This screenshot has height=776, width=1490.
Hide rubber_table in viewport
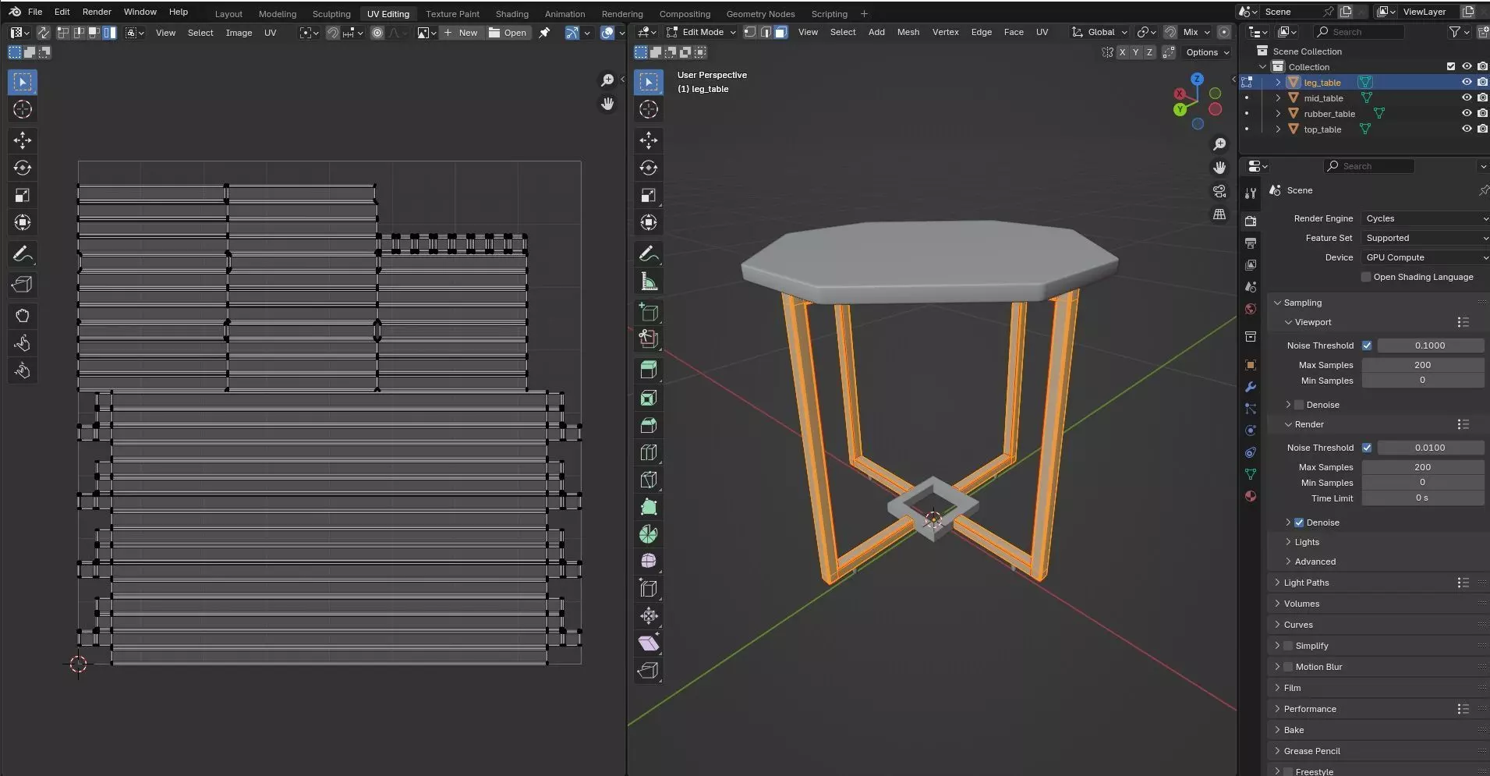pyautogui.click(x=1466, y=113)
